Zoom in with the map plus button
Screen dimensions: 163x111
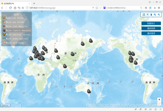coord(159,100)
